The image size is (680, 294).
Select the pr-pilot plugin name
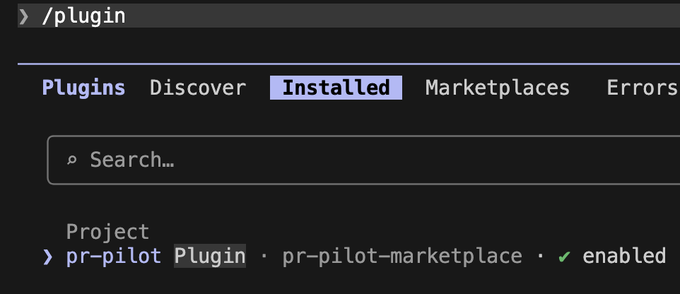[x=115, y=256]
